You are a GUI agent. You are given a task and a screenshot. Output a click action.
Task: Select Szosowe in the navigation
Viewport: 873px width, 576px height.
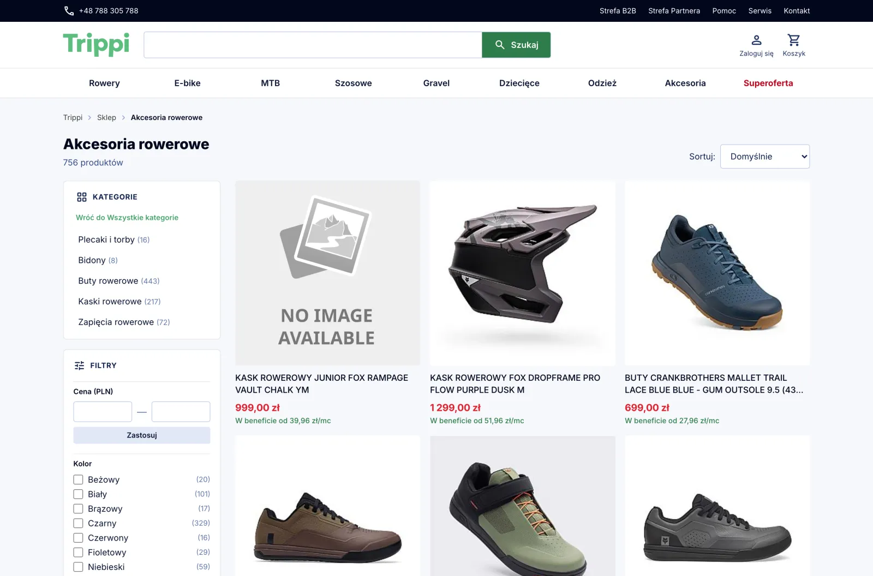(x=353, y=83)
